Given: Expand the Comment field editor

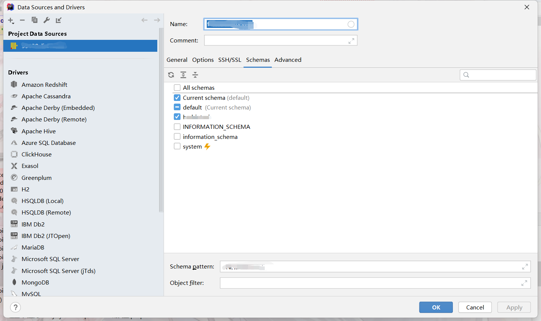Looking at the screenshot, I should click(351, 41).
